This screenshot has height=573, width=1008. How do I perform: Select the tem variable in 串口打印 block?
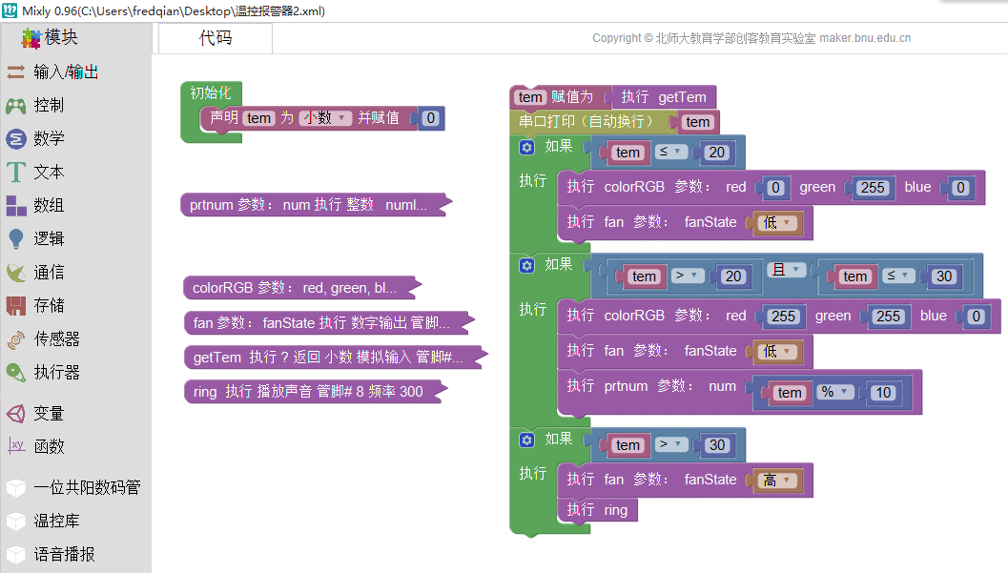(697, 122)
